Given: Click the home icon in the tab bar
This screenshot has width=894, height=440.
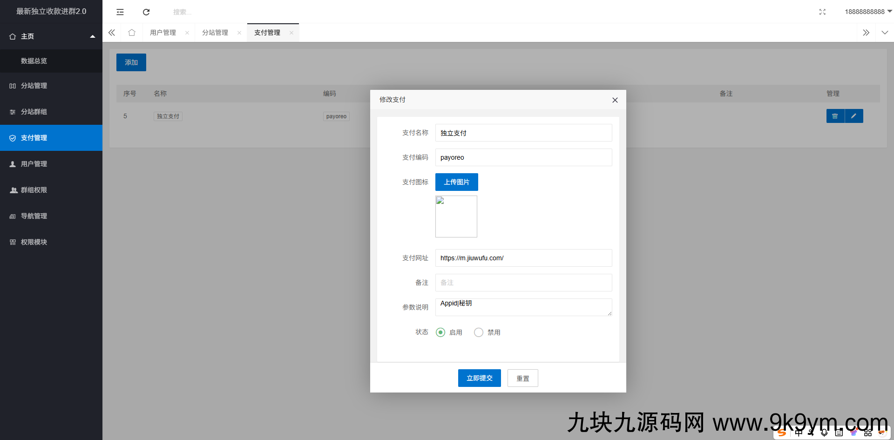Looking at the screenshot, I should click(131, 32).
